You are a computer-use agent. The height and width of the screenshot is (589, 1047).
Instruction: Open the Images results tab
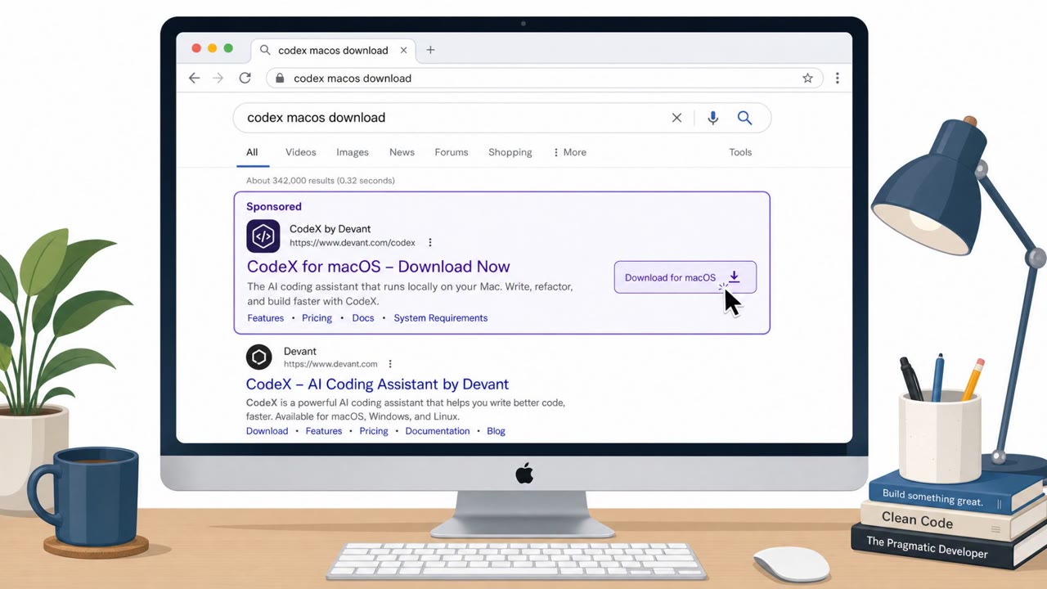(x=353, y=152)
